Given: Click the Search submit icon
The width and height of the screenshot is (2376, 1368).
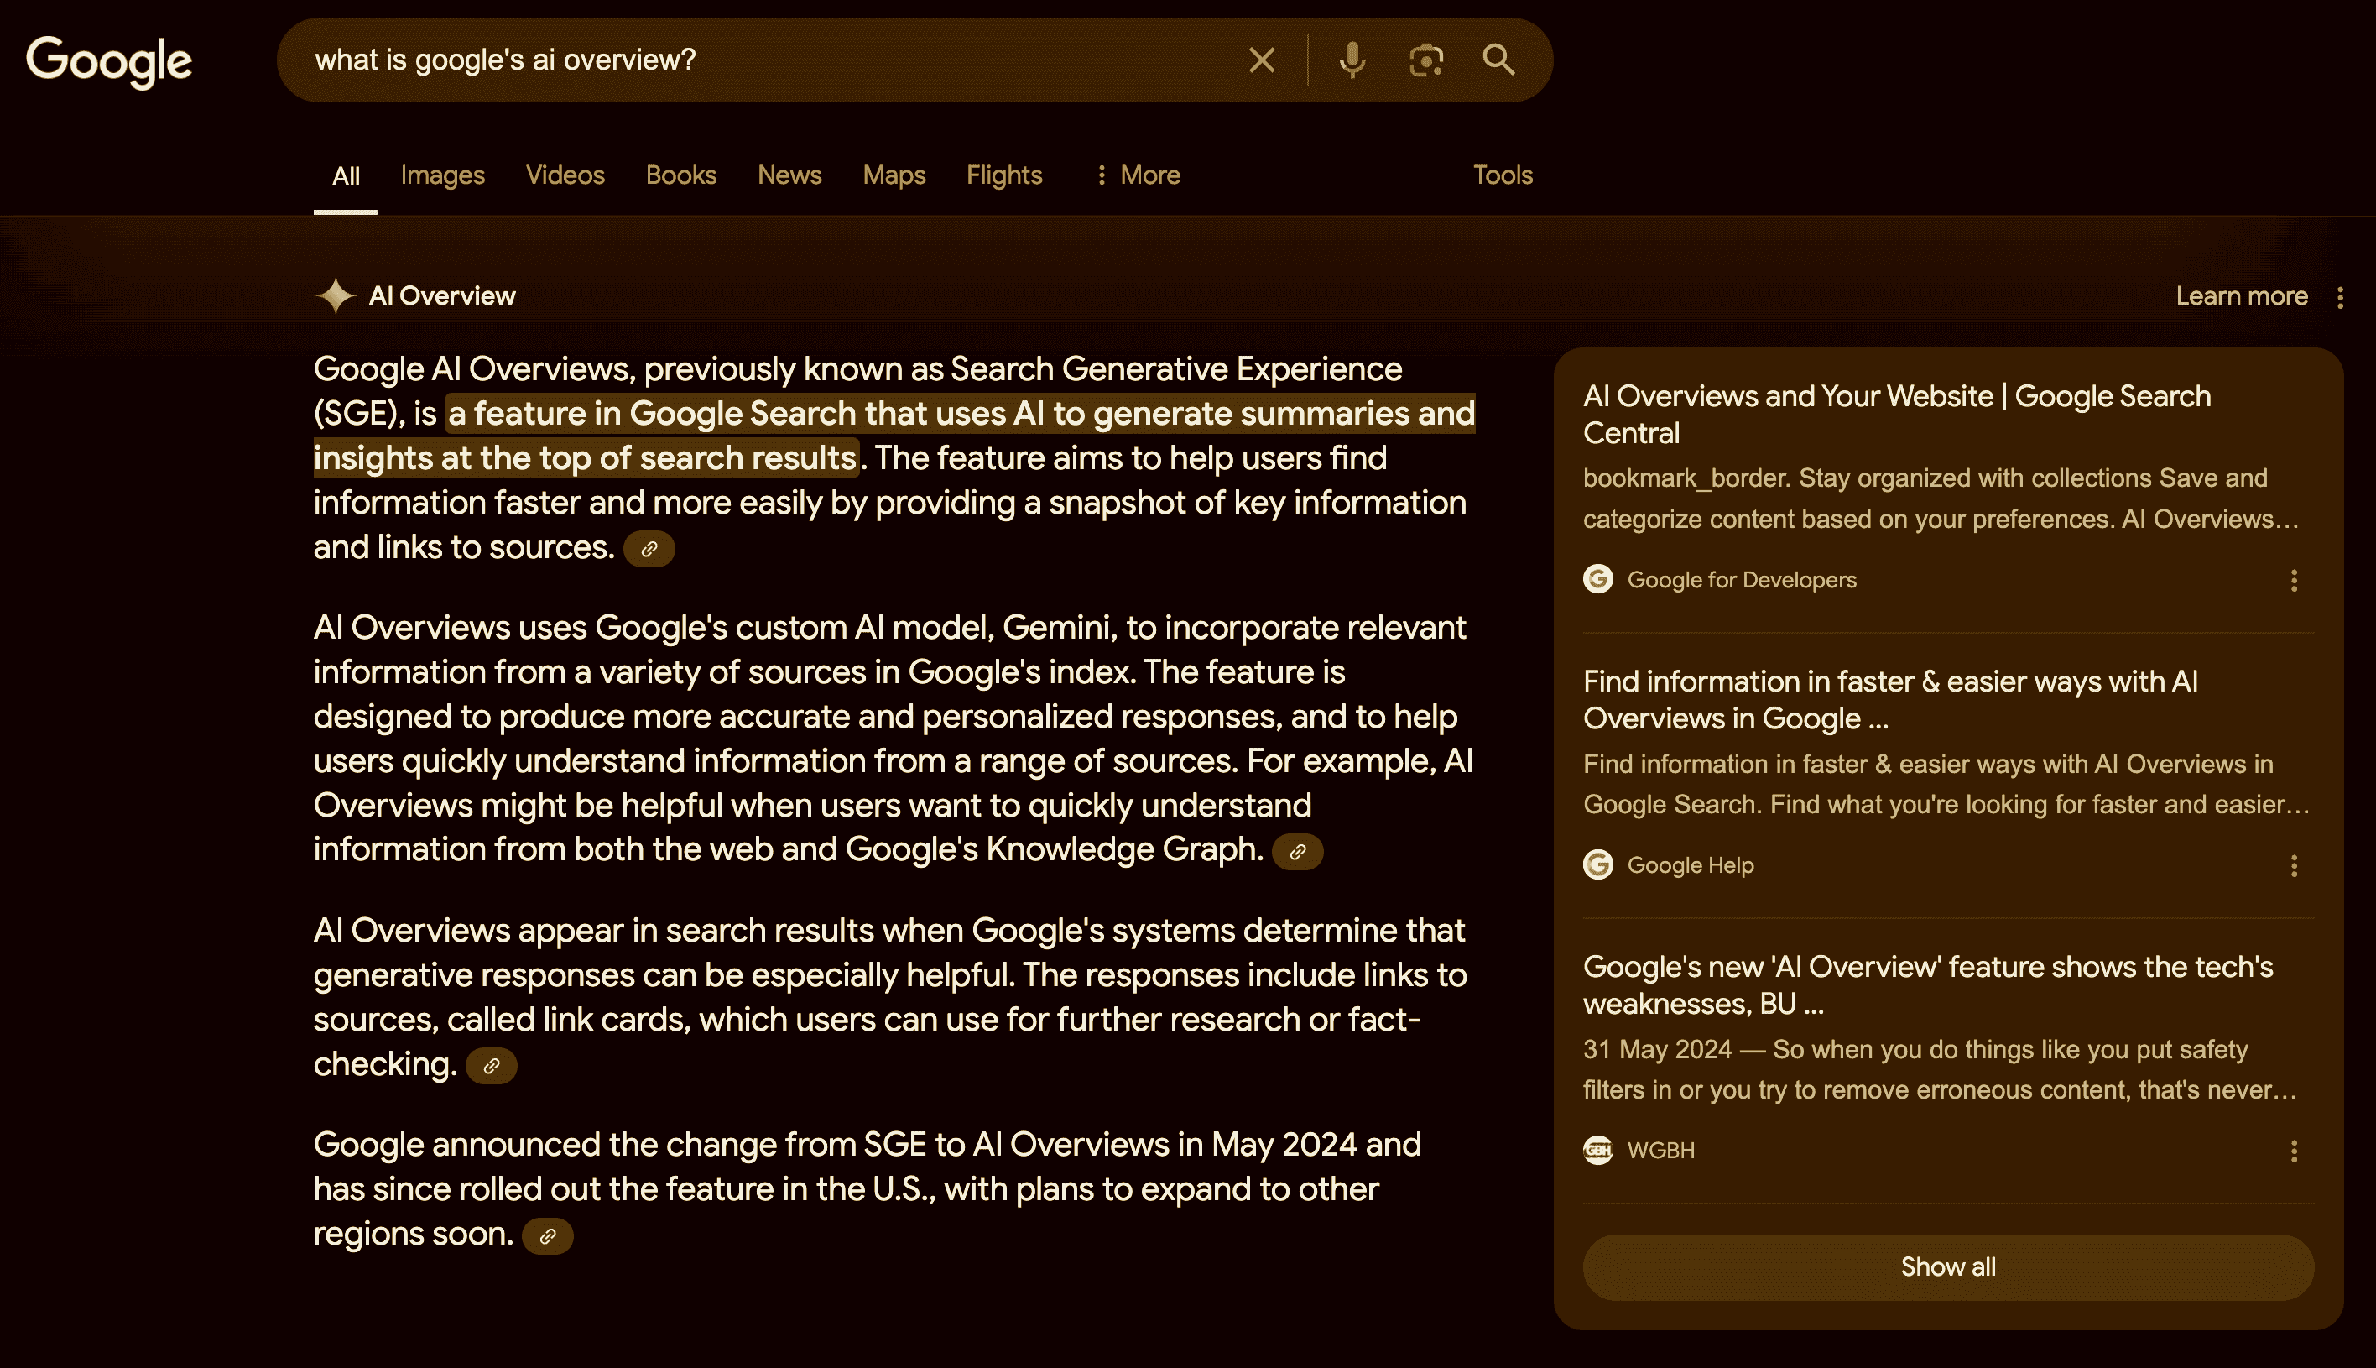Looking at the screenshot, I should [x=1498, y=60].
